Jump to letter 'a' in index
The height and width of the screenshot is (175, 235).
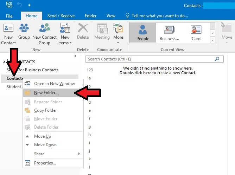coord(90,78)
